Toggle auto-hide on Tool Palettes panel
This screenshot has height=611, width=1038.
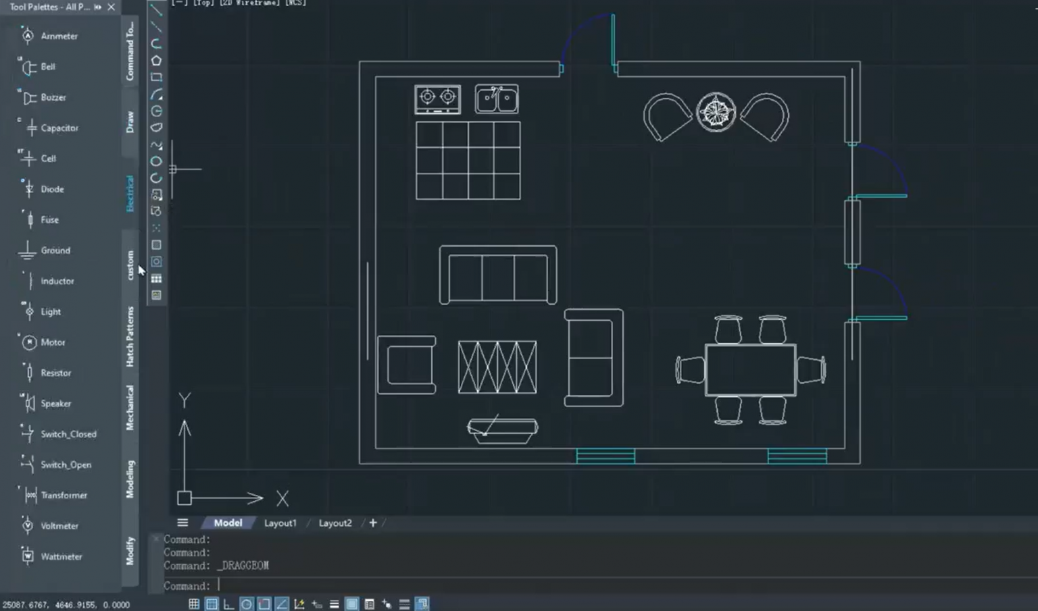98,7
